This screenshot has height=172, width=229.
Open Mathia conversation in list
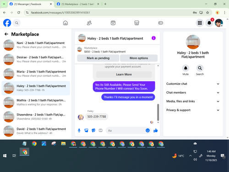coord(36,102)
